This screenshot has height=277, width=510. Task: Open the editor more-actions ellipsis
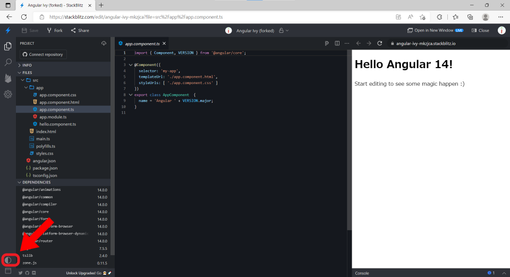coord(347,43)
